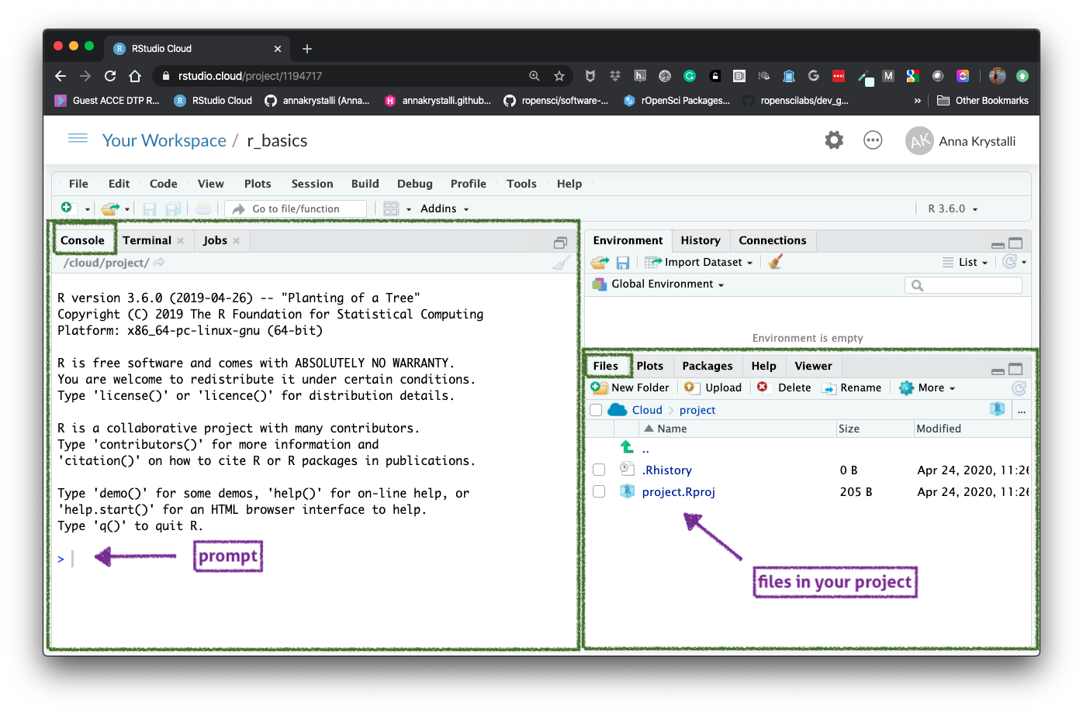Open the project.Rproj file link
This screenshot has width=1083, height=713.
tap(678, 491)
